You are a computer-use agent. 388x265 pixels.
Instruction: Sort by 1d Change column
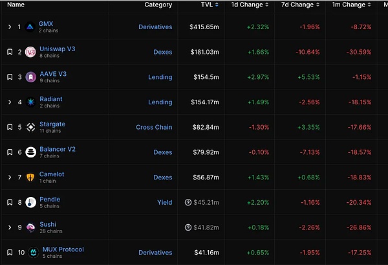pos(246,5)
